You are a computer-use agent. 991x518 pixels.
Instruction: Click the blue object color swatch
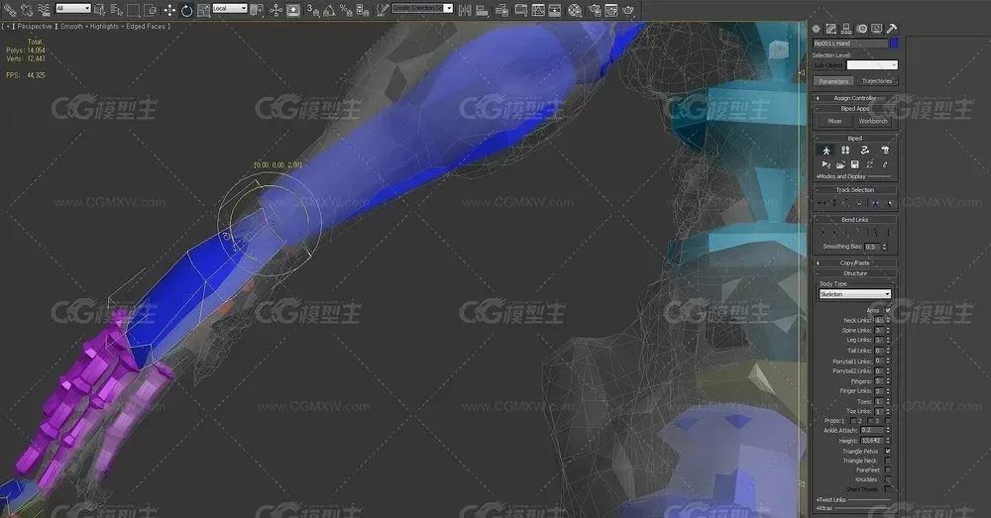coord(894,43)
